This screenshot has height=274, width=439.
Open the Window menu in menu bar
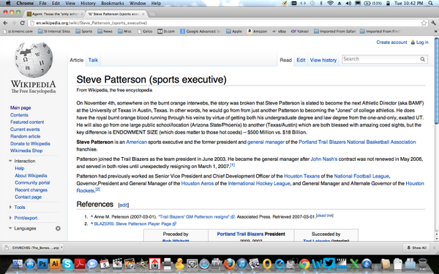(138, 4)
